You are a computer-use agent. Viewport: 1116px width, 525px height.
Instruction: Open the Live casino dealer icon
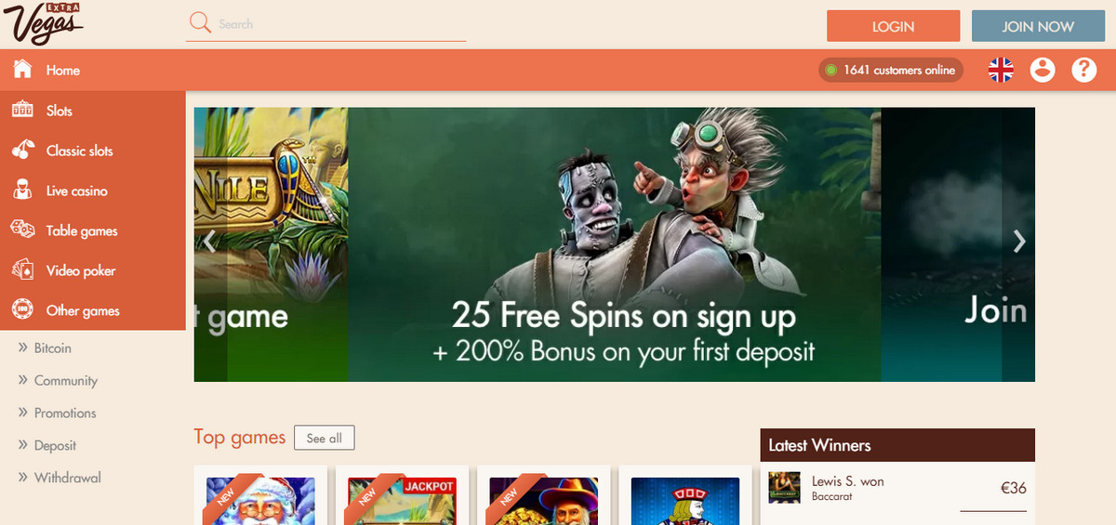coord(22,190)
